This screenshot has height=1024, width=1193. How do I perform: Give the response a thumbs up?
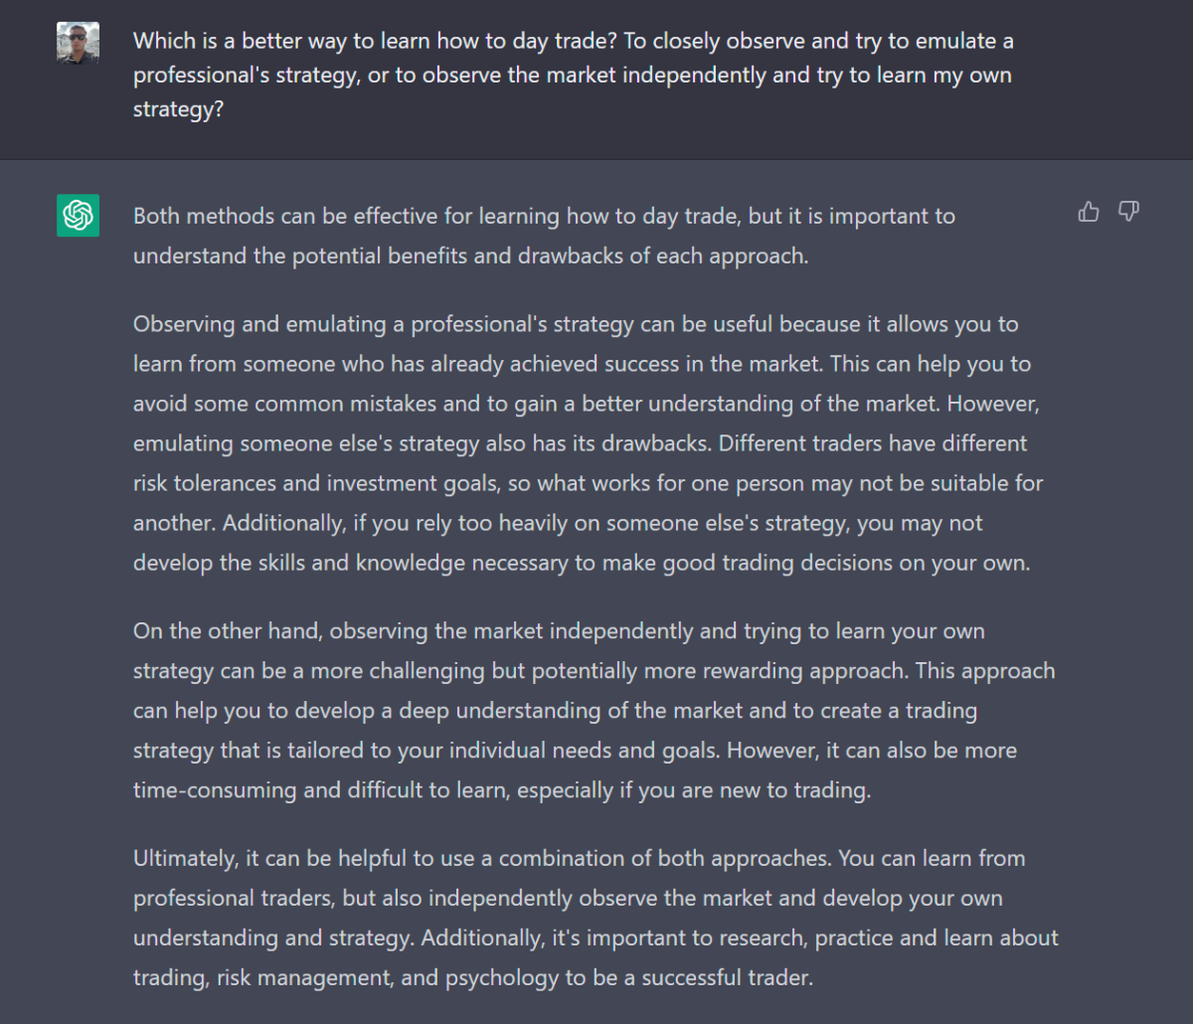[x=1089, y=211]
